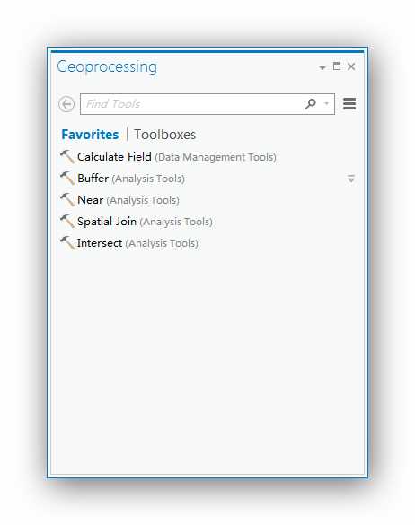Screen dimensions: 415x525
Task: Click the Near tool hammer icon
Action: [x=67, y=200]
